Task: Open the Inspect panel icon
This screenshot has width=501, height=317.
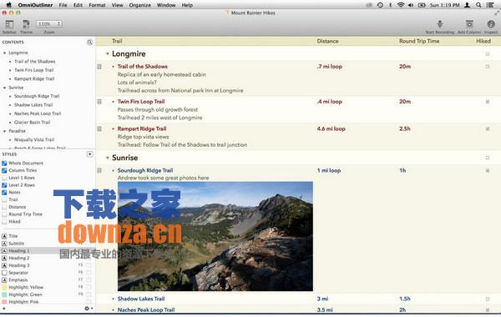Action: 491,24
